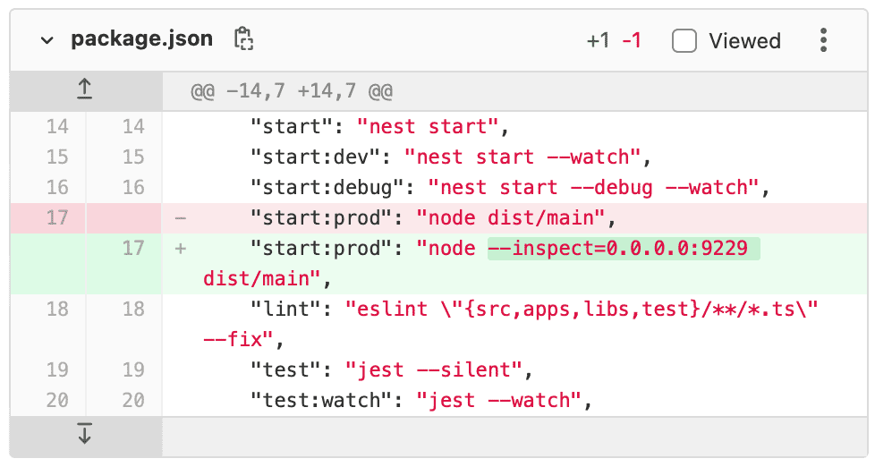Click the plus sign on the added line
Image resolution: width=875 pixels, height=467 pixels.
[x=181, y=248]
